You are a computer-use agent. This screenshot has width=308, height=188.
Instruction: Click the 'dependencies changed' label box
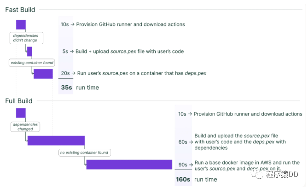click(25, 127)
